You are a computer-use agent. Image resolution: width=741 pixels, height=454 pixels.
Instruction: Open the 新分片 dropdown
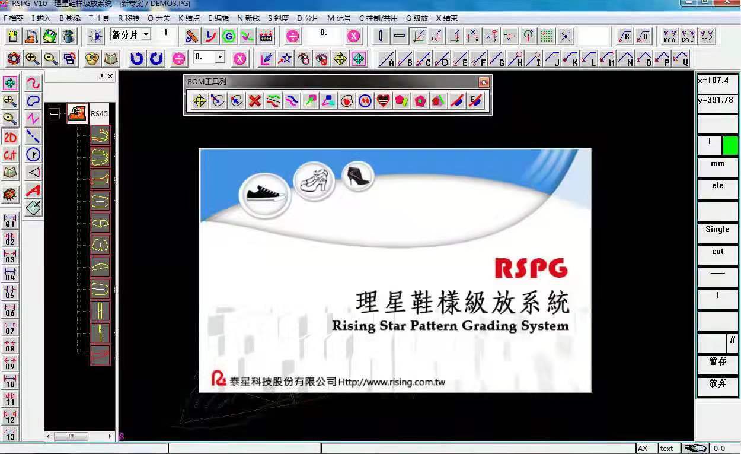click(146, 35)
